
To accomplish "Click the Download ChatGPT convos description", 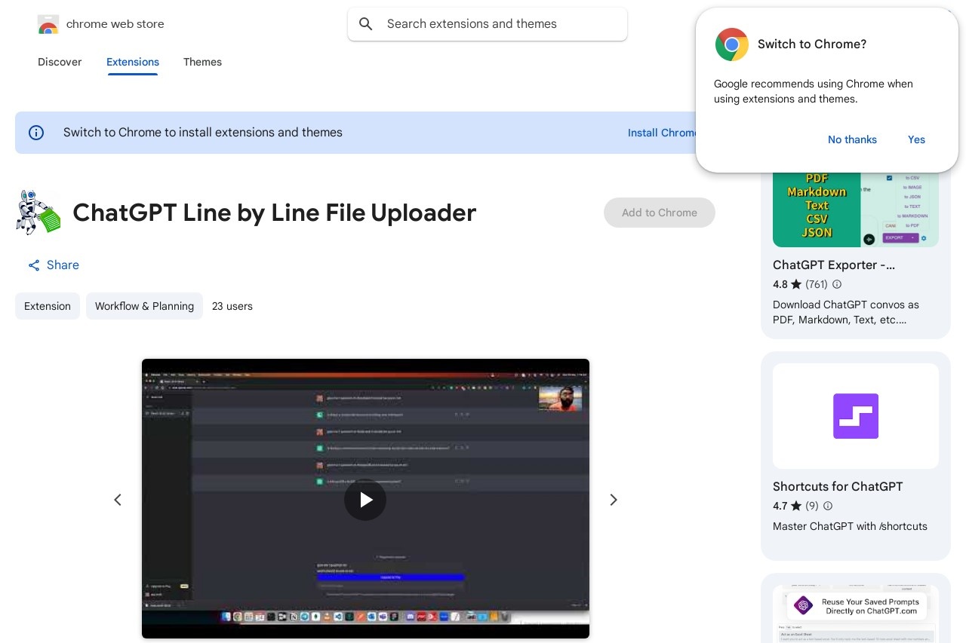I will tap(846, 312).
